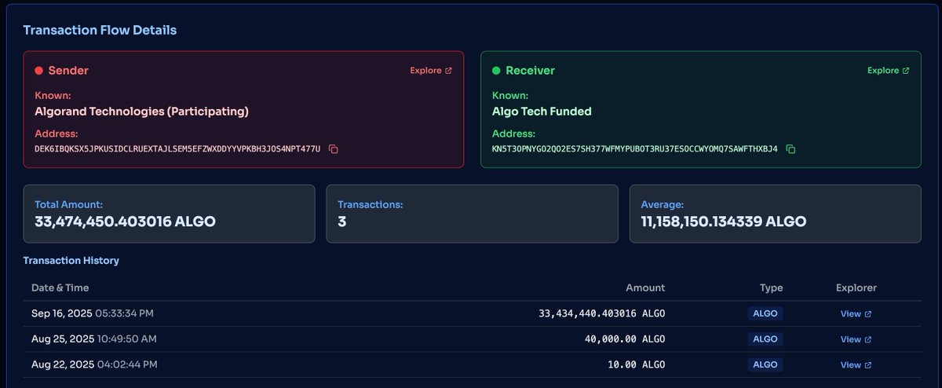The width and height of the screenshot is (942, 388).
Task: Click the ALGO type badge for Aug 25 row
Action: click(x=765, y=339)
